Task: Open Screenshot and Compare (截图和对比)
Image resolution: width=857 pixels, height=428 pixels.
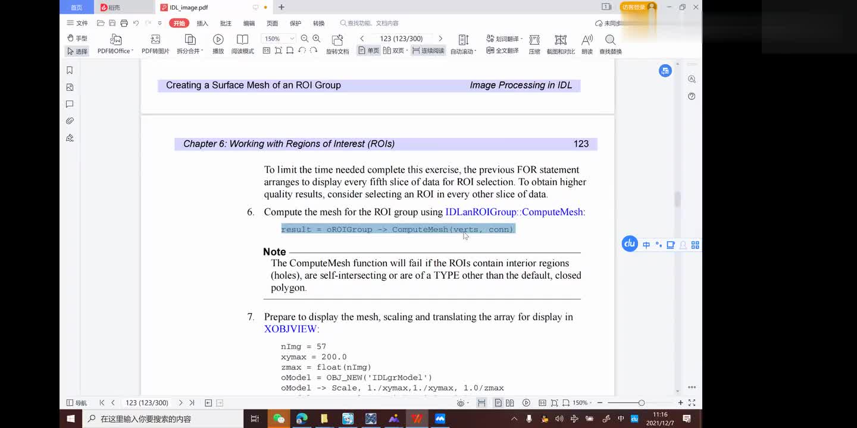Action: point(561,45)
